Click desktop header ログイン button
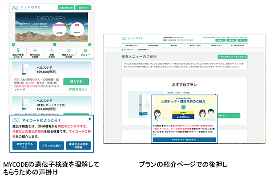 (242, 40)
